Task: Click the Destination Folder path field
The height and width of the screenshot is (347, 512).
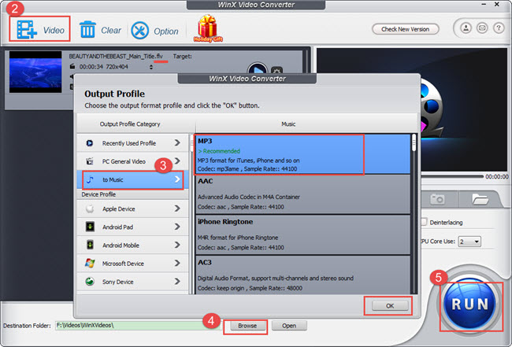Action: 138,326
